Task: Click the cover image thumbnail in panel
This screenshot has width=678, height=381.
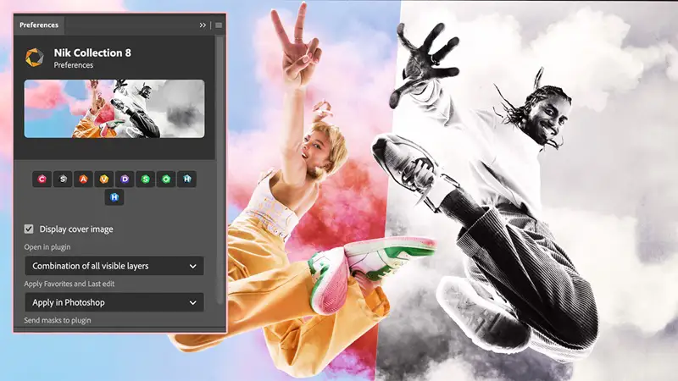Action: (x=114, y=108)
